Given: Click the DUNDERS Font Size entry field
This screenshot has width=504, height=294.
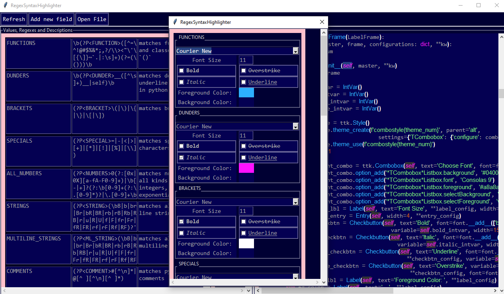Looking at the screenshot, I should click(x=246, y=135).
